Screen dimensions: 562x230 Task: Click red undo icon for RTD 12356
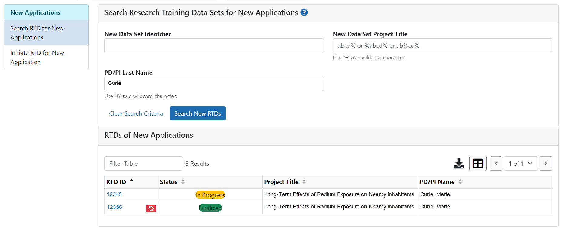[151, 208]
